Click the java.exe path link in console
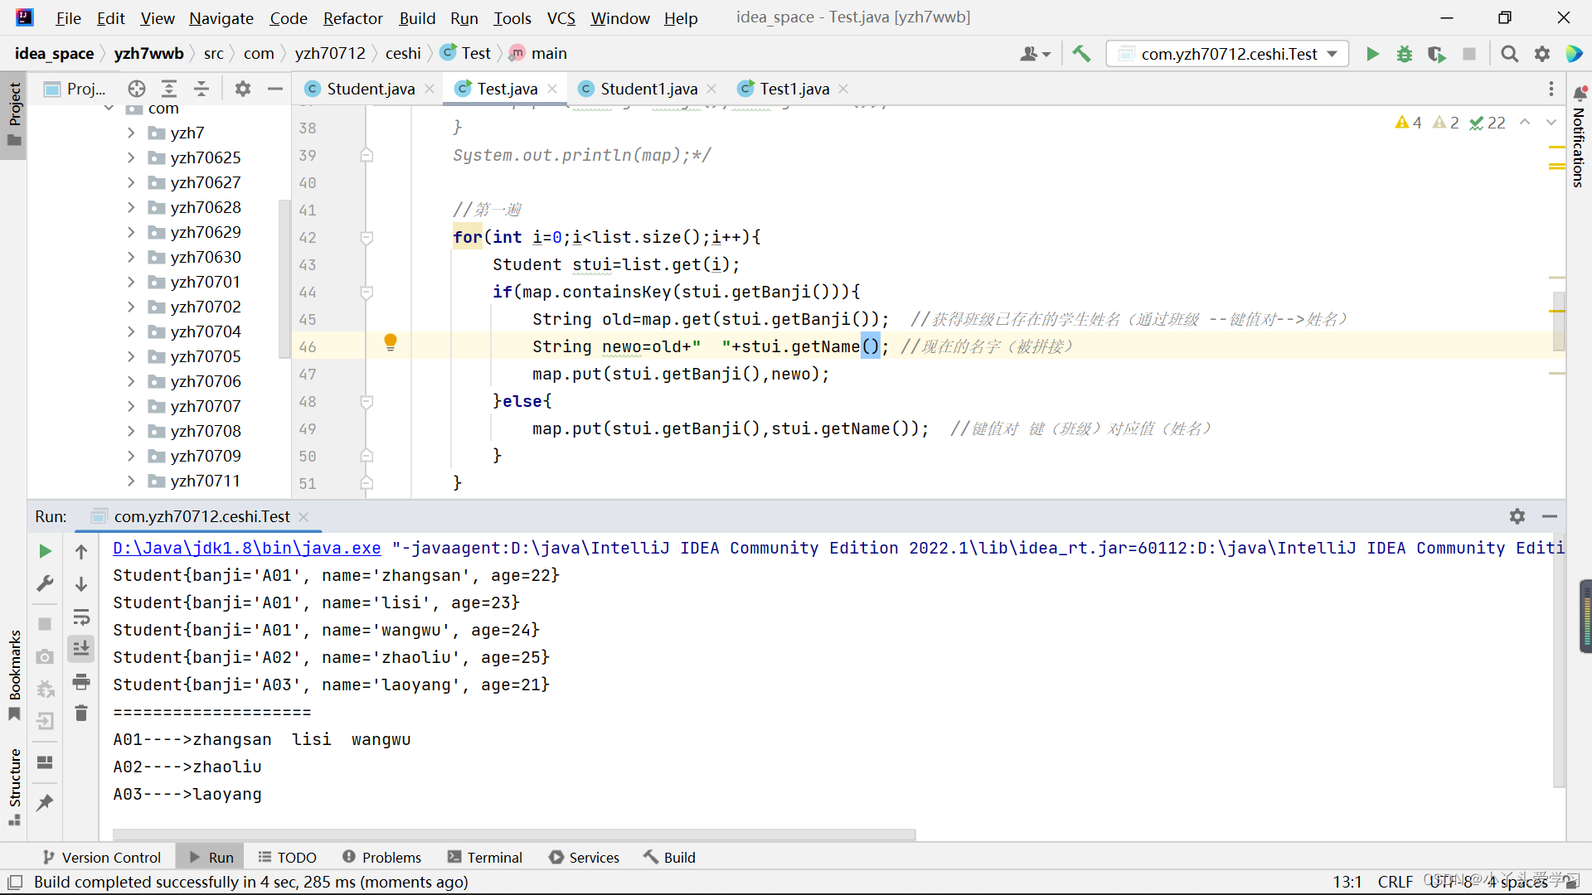This screenshot has height=895, width=1592. point(247,548)
